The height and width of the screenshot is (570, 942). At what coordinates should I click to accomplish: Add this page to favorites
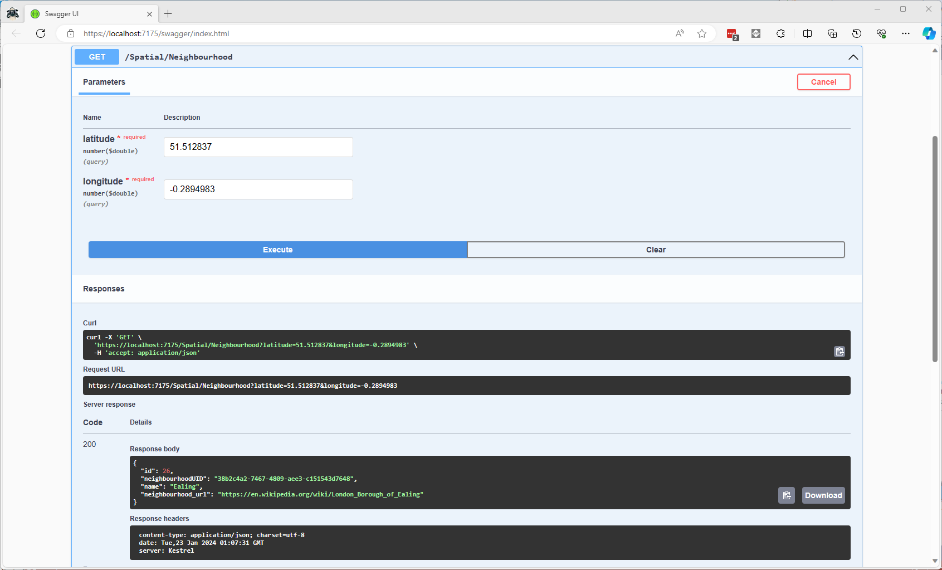[702, 33]
